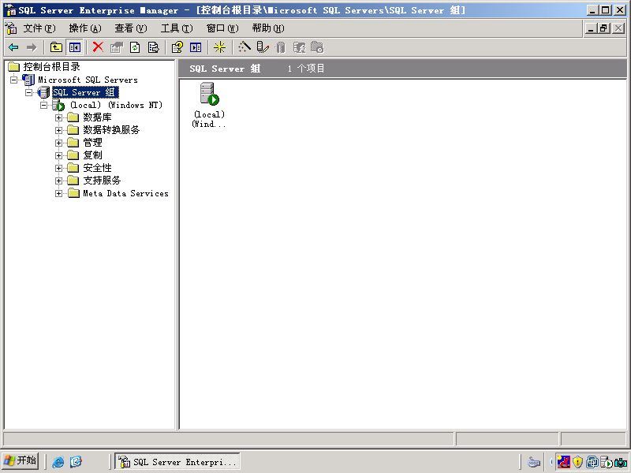Select the 数据转换服务 tree item
Viewport: 631px width, 473px height.
pyautogui.click(x=111, y=130)
